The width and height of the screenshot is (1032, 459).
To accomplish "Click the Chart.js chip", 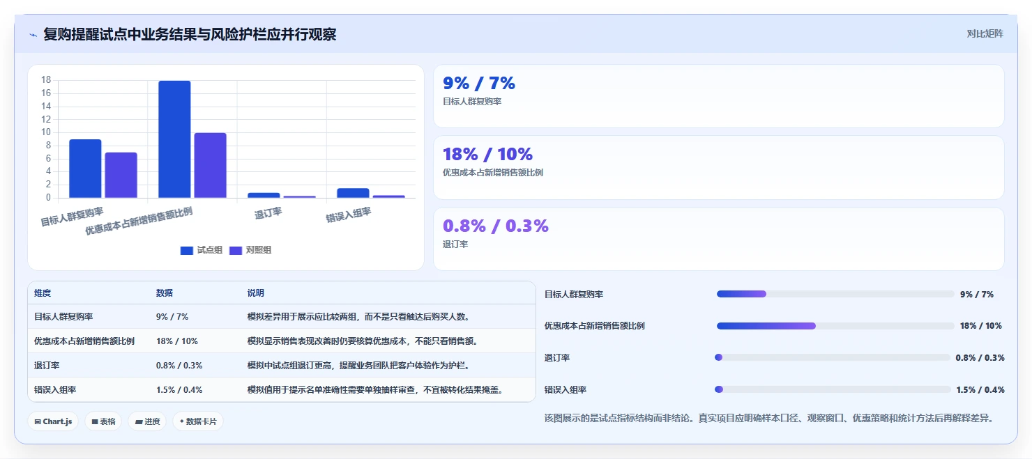I will click(53, 421).
